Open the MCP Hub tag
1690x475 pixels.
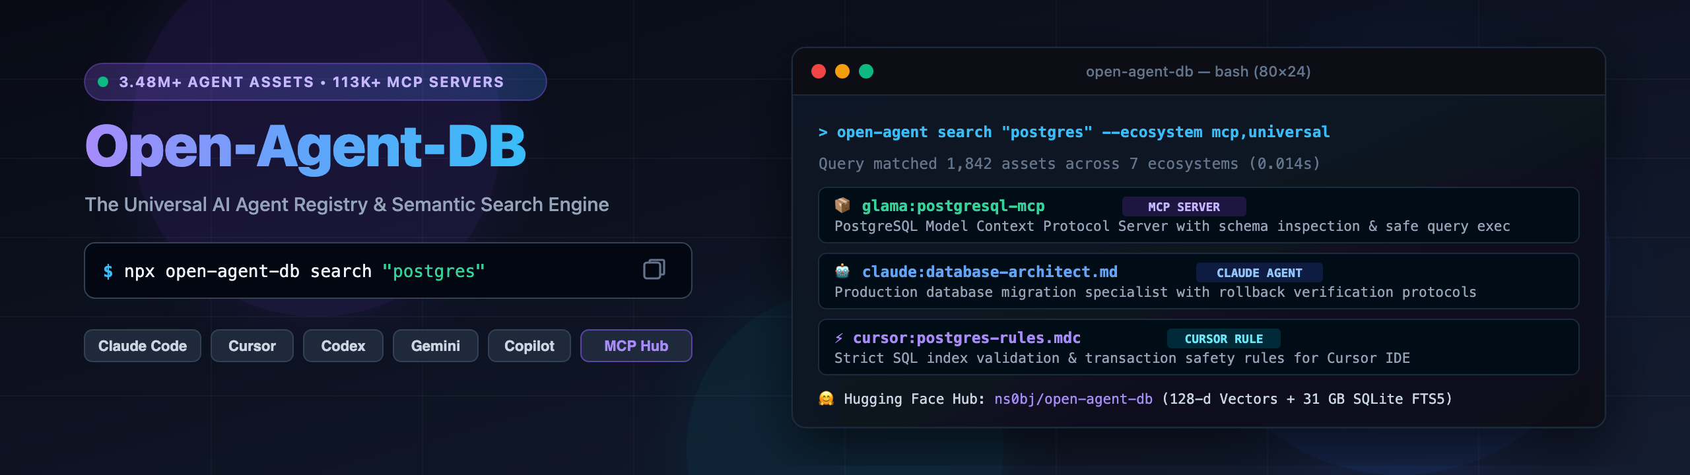(636, 346)
